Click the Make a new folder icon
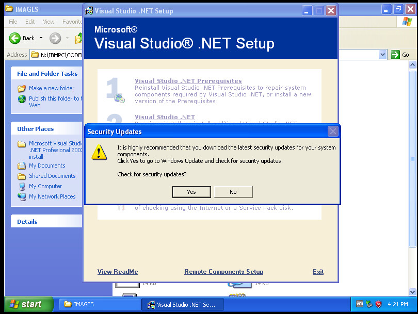 (22, 88)
